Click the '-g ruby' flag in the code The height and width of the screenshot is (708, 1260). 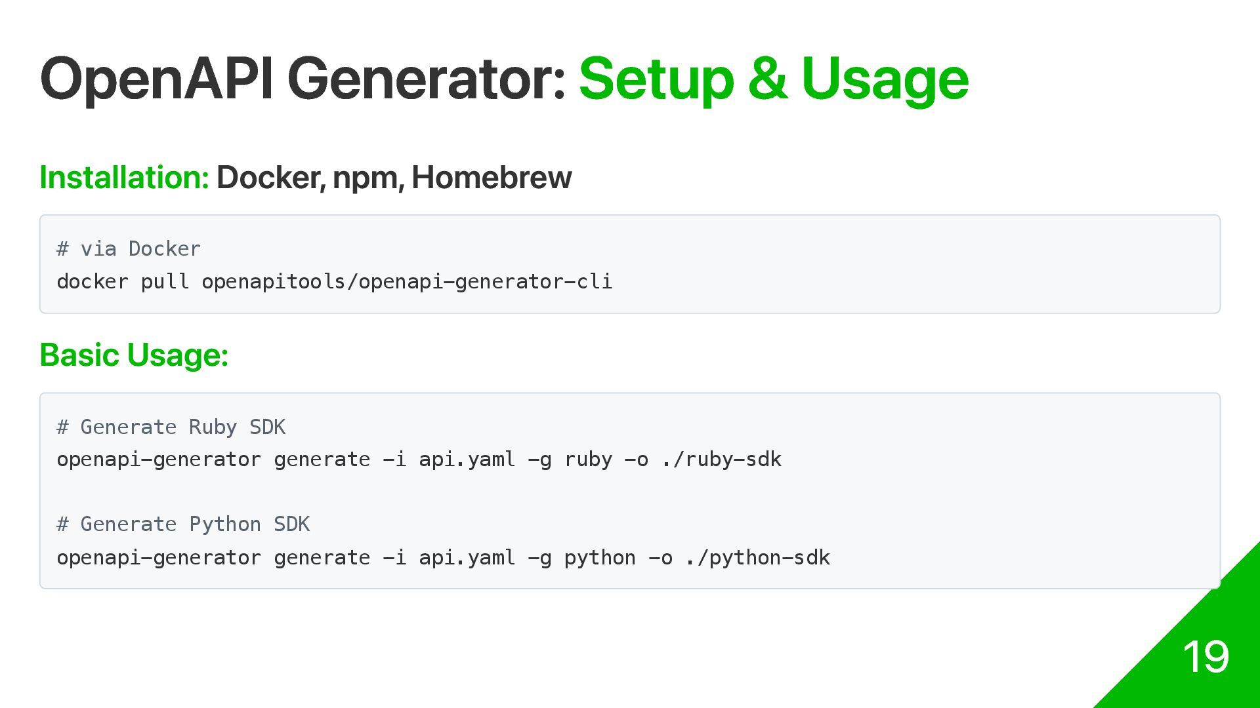click(x=570, y=460)
